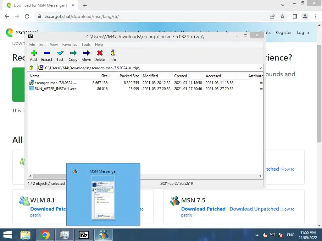Click the 7-Zip window title icon

[30, 36]
